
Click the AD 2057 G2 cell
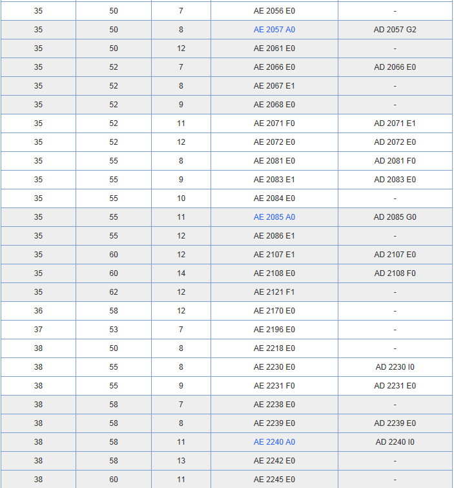395,30
